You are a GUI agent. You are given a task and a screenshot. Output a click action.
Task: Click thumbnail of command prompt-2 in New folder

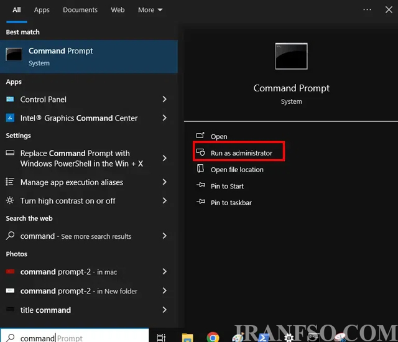(x=10, y=291)
